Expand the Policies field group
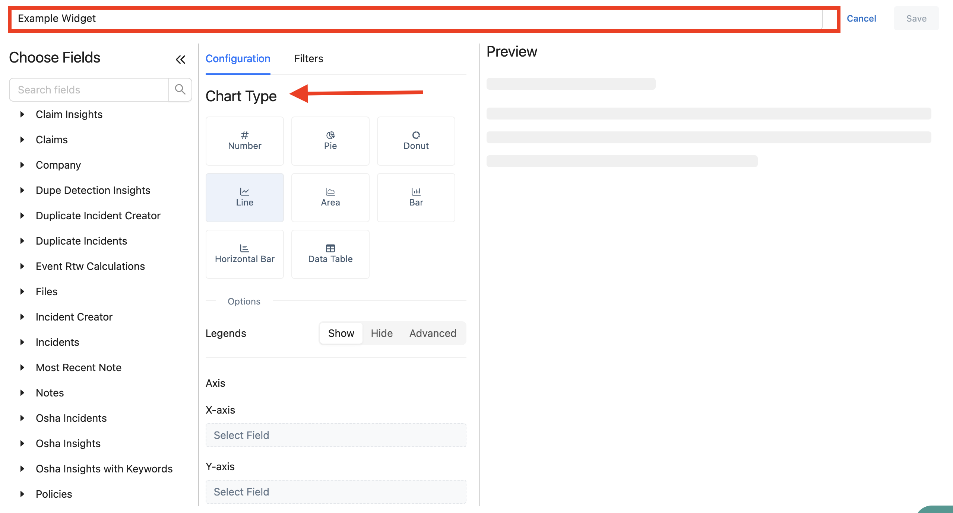The image size is (953, 513). pyautogui.click(x=22, y=494)
